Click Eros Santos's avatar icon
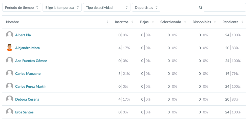The width and height of the screenshot is (249, 121). (x=9, y=112)
